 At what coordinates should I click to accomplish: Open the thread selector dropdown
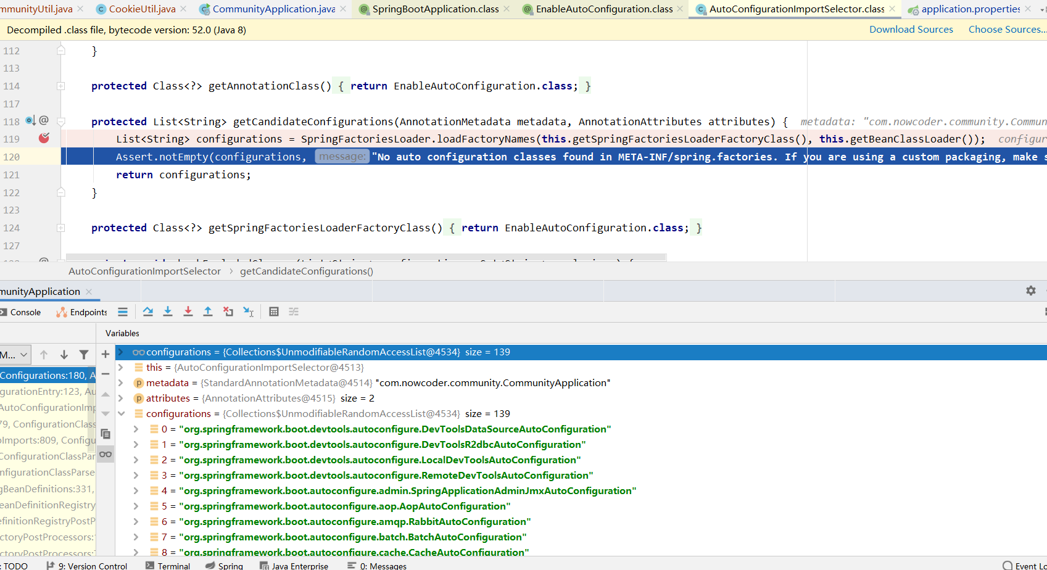15,355
